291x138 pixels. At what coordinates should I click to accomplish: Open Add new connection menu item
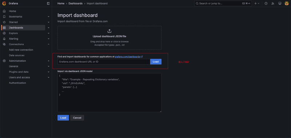click(x=21, y=50)
